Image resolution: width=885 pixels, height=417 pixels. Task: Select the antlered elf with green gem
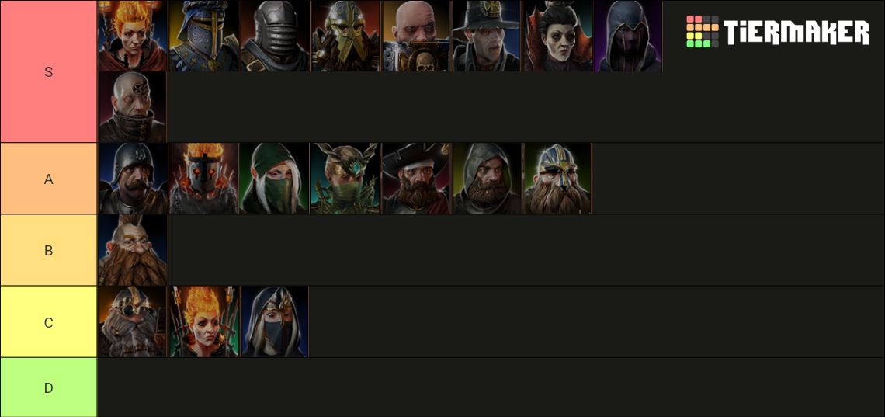click(x=345, y=179)
